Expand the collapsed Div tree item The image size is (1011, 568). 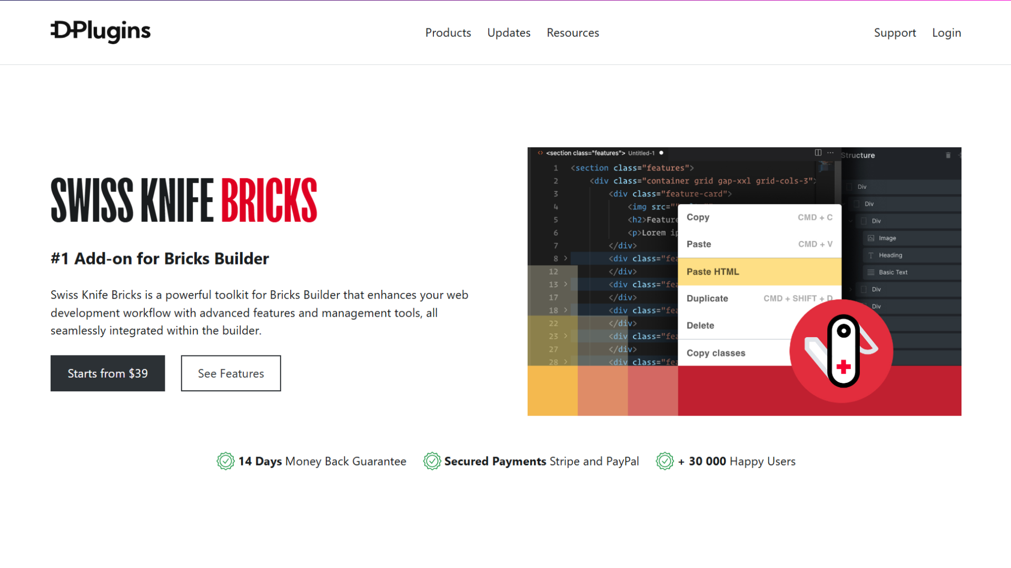click(x=850, y=289)
